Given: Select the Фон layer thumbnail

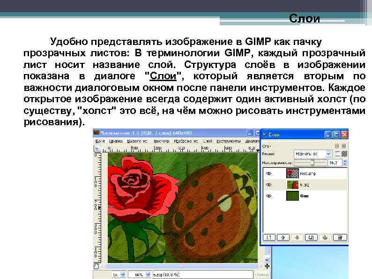Looking at the screenshot, I should pos(292,196).
